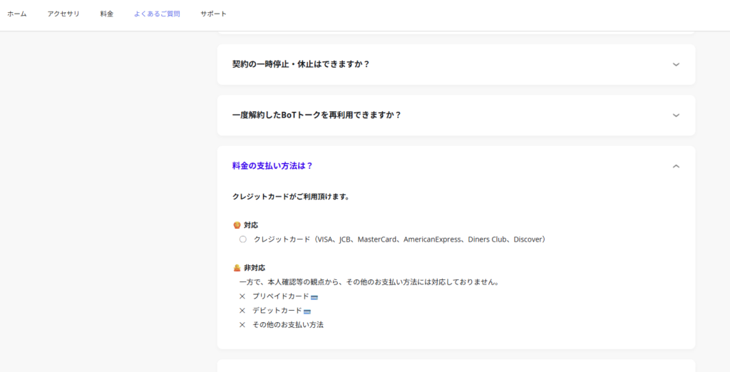
Task: Click the circle mark before クレジットカード
Action: point(243,239)
